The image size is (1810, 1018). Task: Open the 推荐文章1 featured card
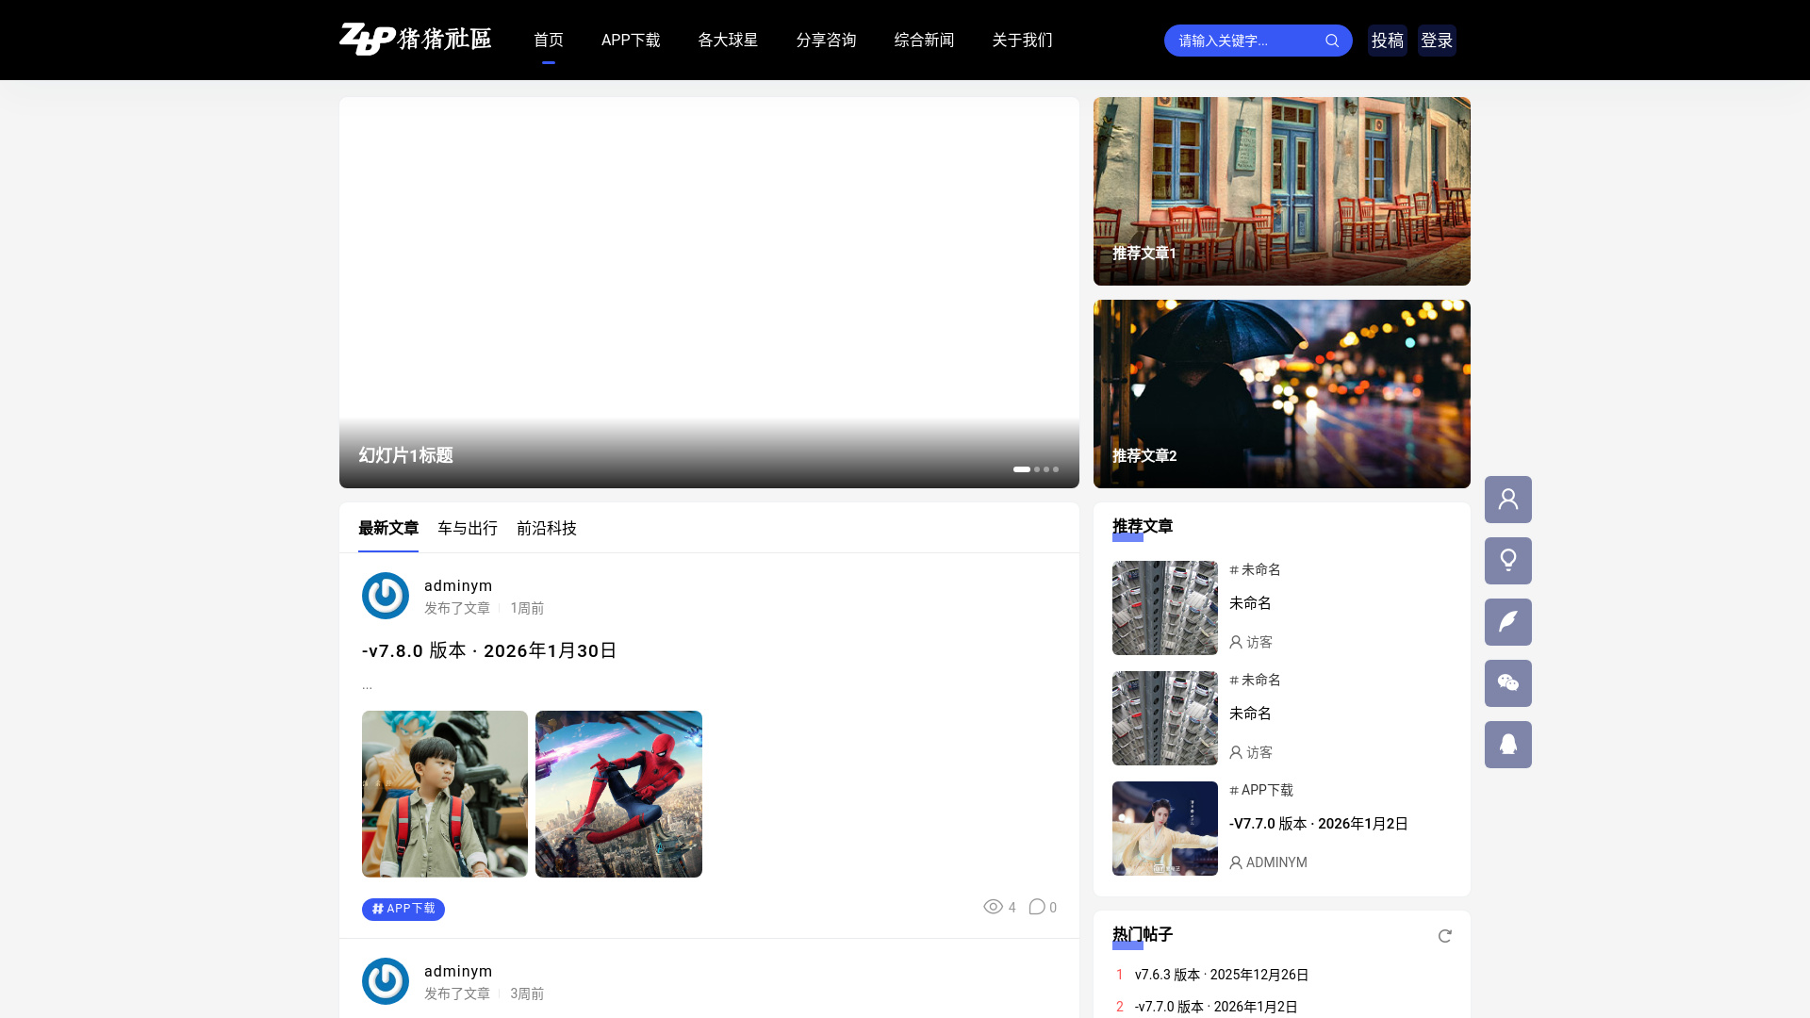click(x=1282, y=191)
